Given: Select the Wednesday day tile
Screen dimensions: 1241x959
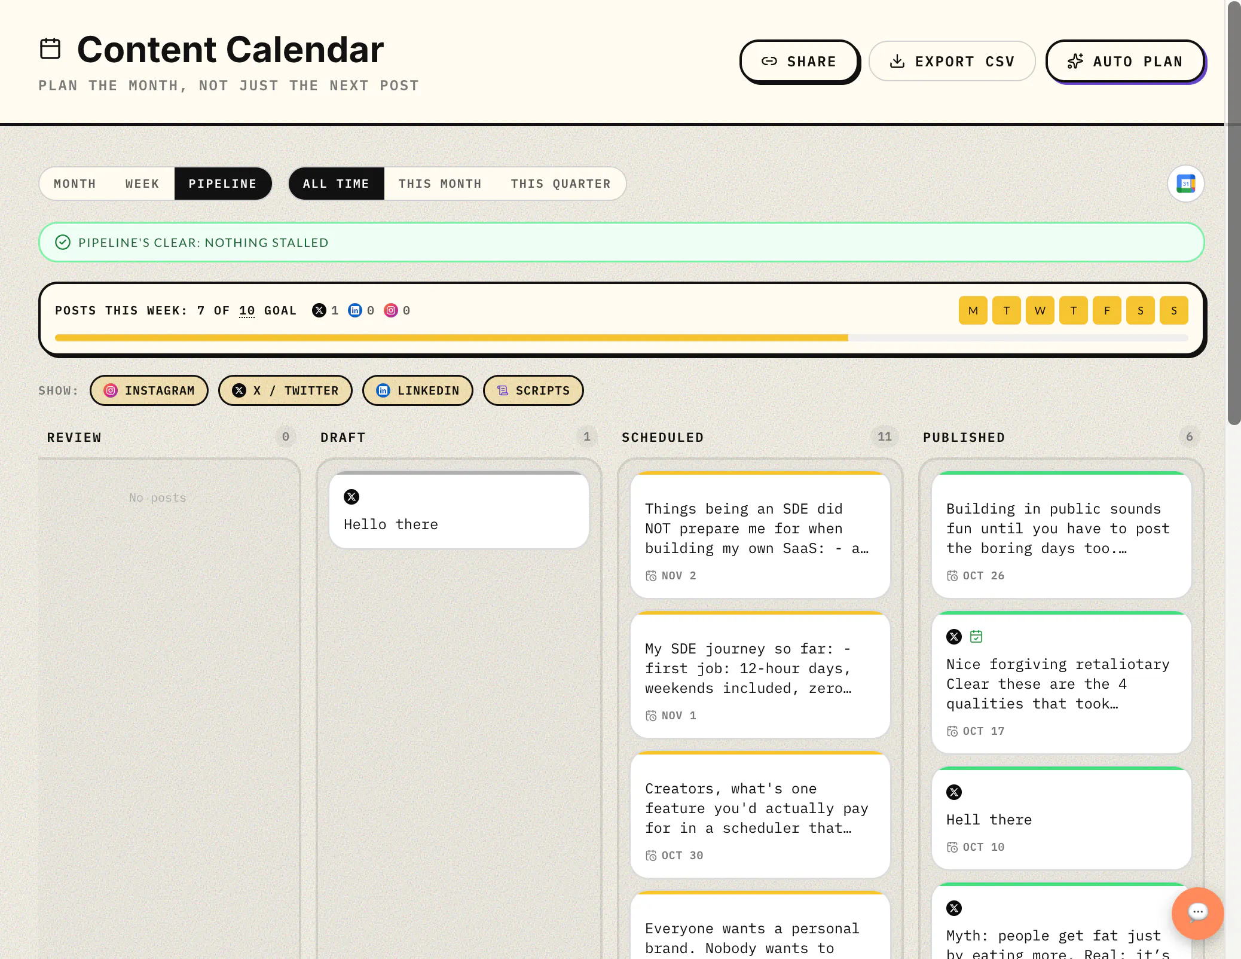Looking at the screenshot, I should [x=1040, y=310].
